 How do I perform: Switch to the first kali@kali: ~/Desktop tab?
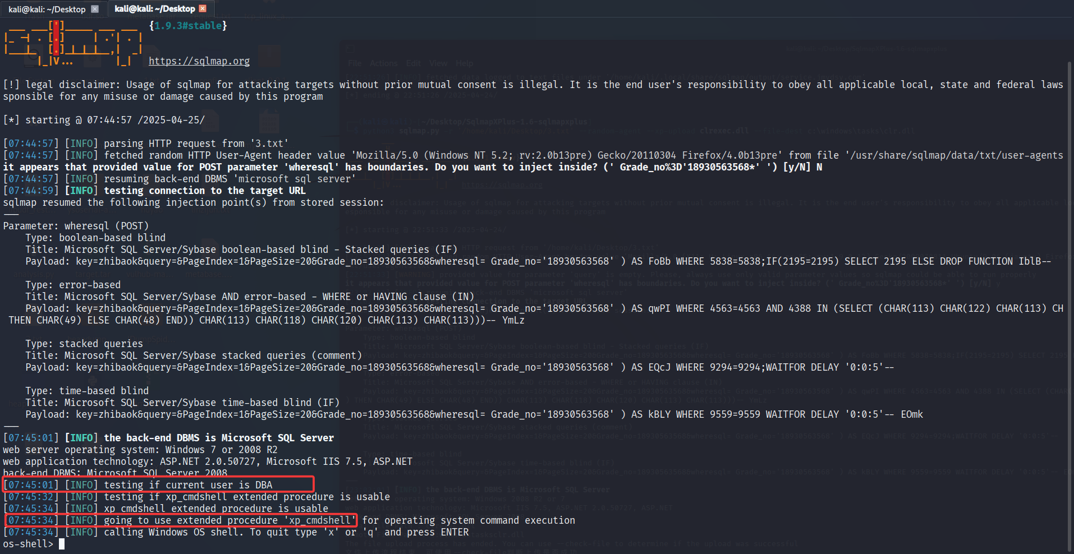click(53, 9)
